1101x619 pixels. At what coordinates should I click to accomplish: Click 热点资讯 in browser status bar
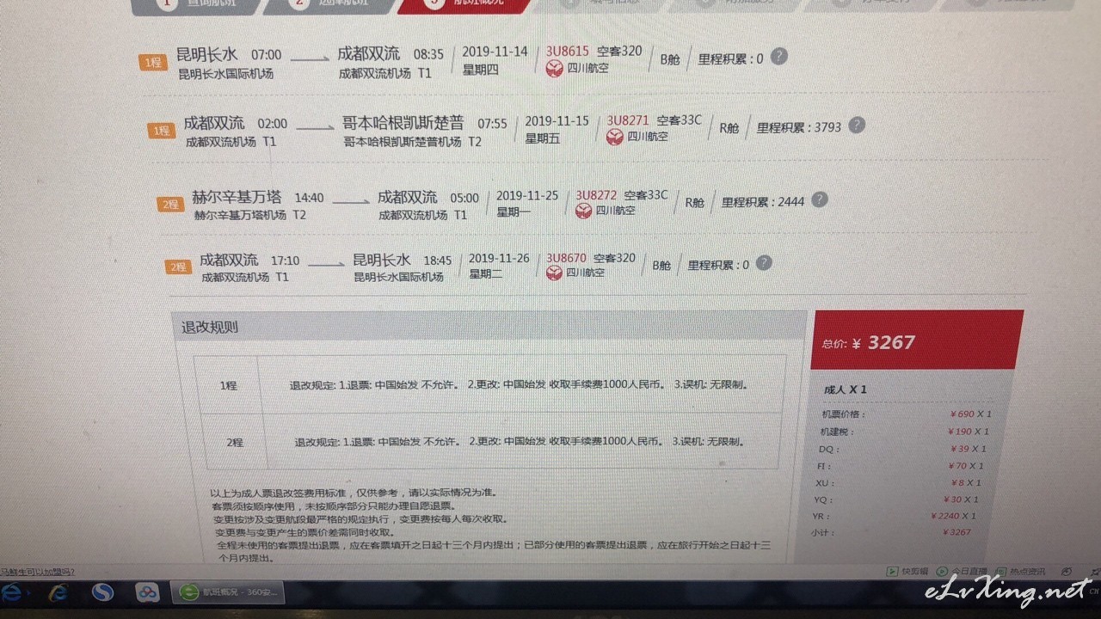click(1021, 571)
